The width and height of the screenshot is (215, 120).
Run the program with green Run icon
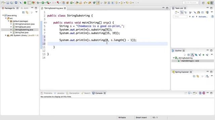click(43, 3)
